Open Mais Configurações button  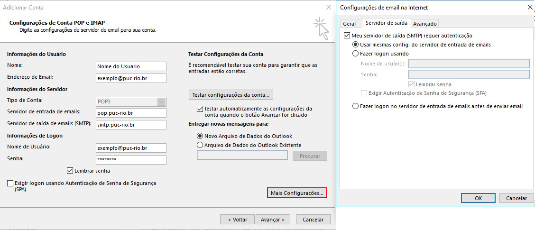(297, 193)
